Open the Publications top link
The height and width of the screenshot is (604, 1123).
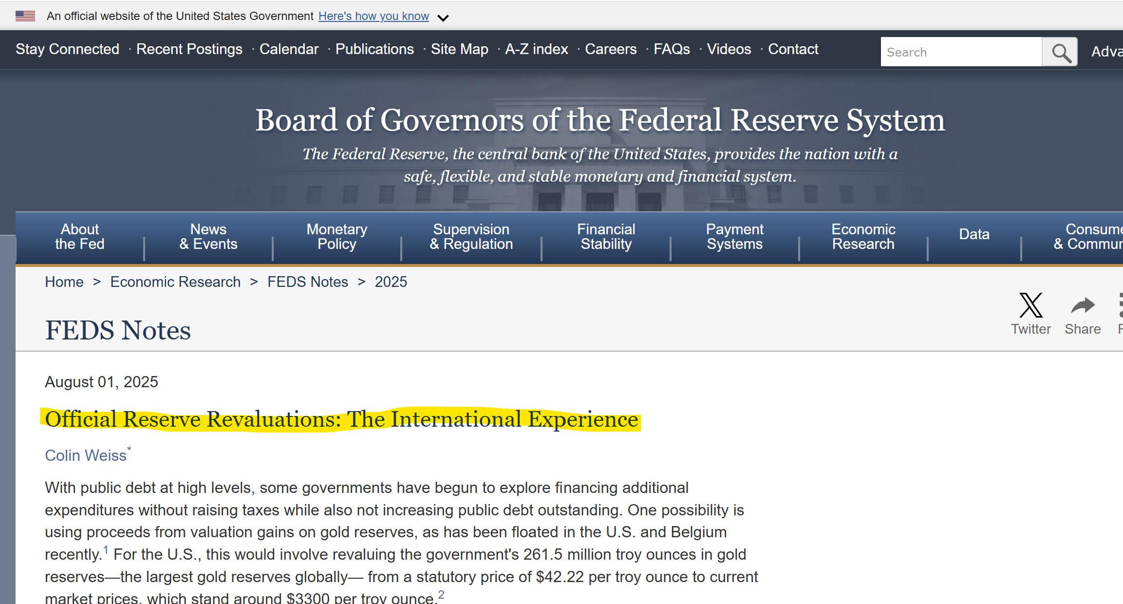point(374,49)
